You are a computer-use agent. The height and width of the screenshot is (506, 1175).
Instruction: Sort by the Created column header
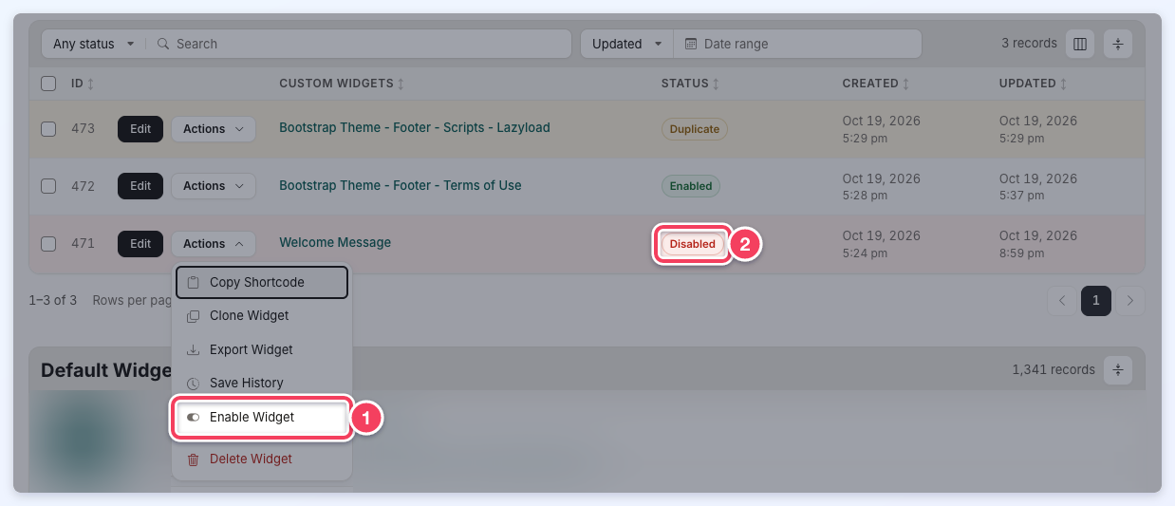pos(876,84)
